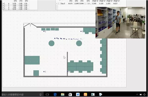Click anchor 0 X coordinate cell 6.50
This screenshot has width=148, height=97.
tap(14, 3)
